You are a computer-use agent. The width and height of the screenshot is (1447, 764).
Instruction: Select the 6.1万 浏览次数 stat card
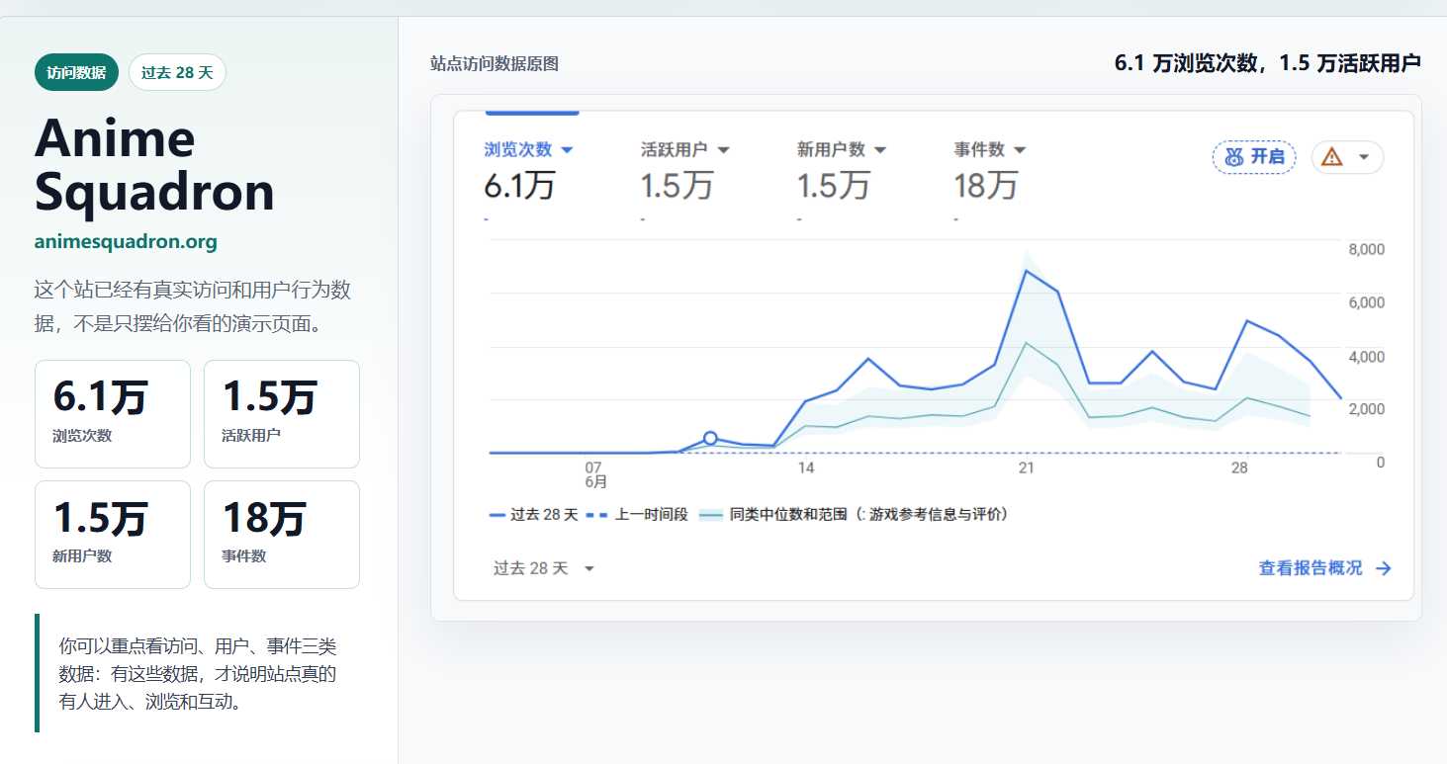coord(113,414)
